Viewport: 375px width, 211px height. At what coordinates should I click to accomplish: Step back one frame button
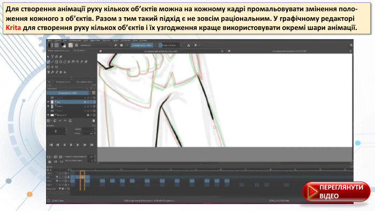pos(65,145)
